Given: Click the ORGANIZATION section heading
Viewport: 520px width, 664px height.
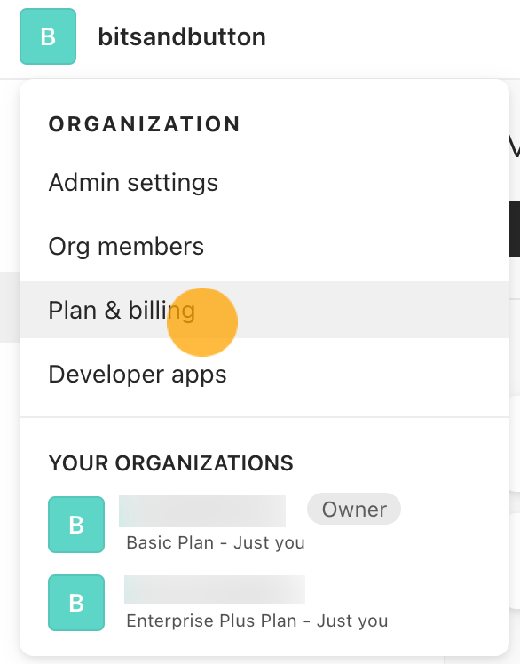Looking at the screenshot, I should (145, 124).
